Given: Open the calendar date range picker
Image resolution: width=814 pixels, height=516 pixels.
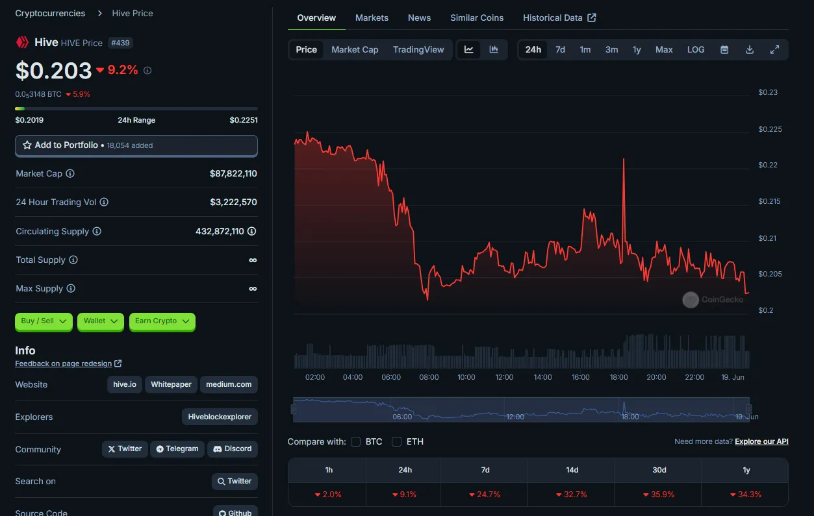Looking at the screenshot, I should point(724,49).
